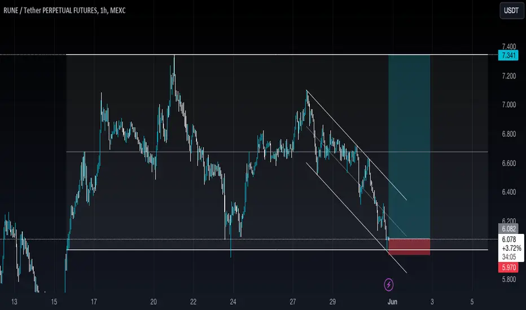The height and width of the screenshot is (310, 526).
Task: Click the green take-profit zone of long position
Action: coord(409,147)
